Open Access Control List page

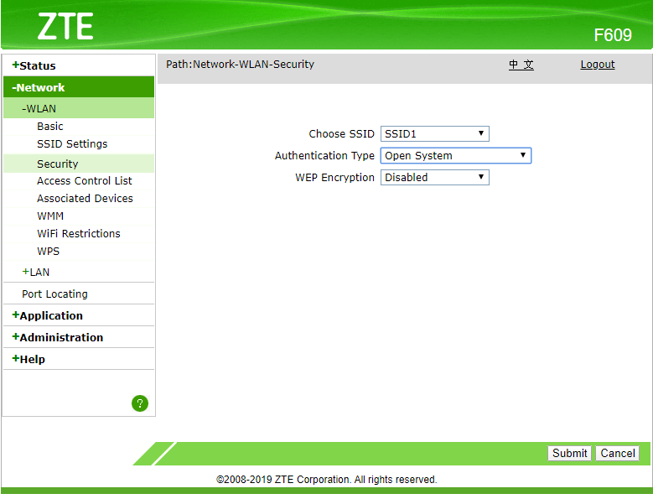(85, 181)
